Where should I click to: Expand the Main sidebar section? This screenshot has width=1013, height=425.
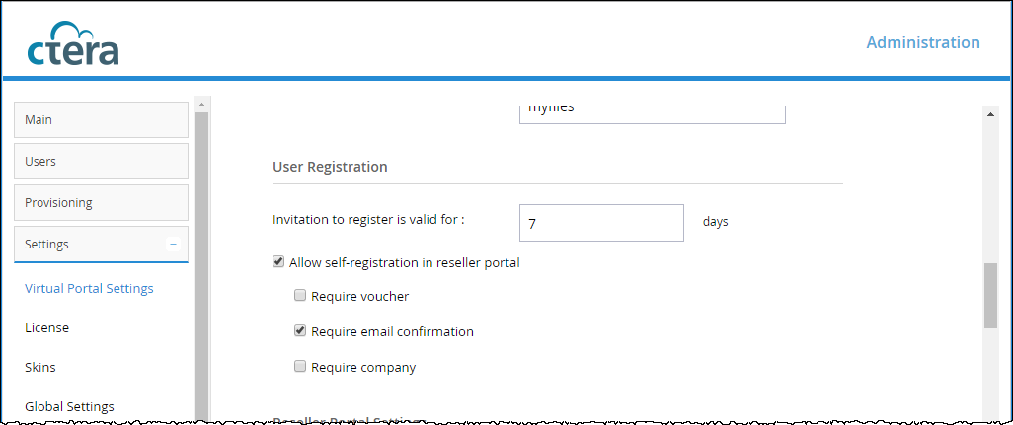101,120
